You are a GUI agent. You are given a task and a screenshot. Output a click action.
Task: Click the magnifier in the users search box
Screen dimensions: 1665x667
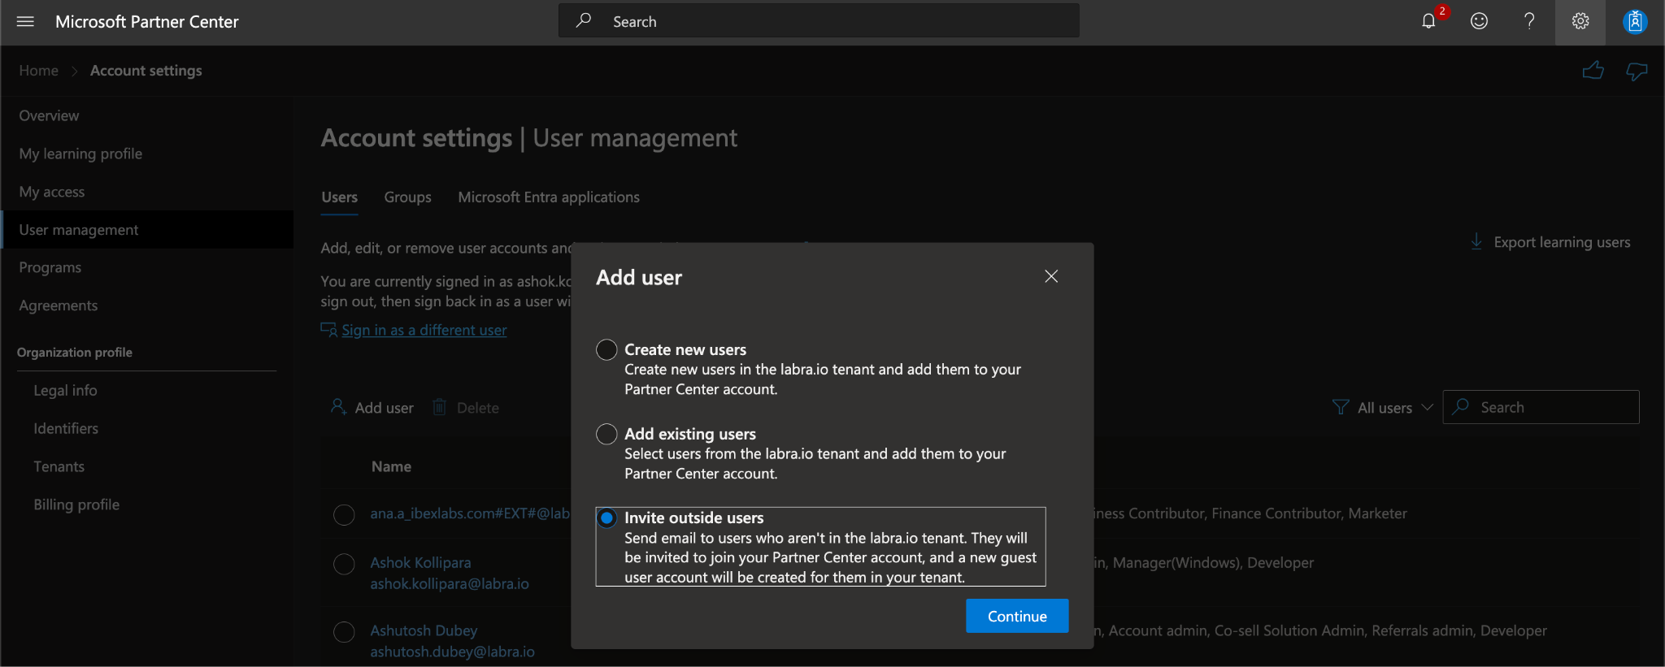[x=1461, y=406]
